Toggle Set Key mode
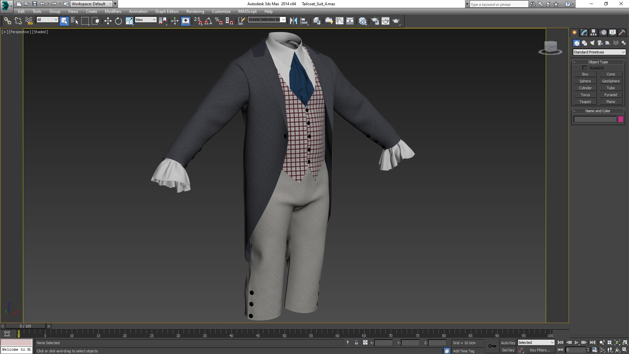This screenshot has height=354, width=629. [x=508, y=350]
